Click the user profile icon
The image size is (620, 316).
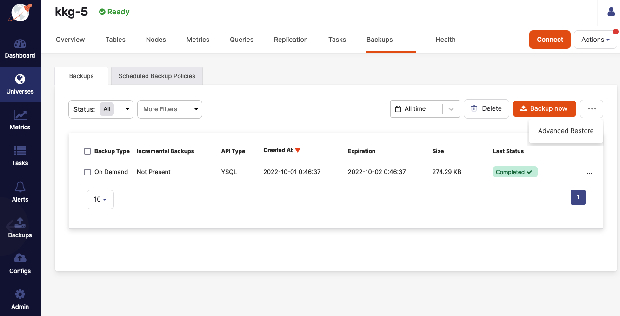point(611,12)
